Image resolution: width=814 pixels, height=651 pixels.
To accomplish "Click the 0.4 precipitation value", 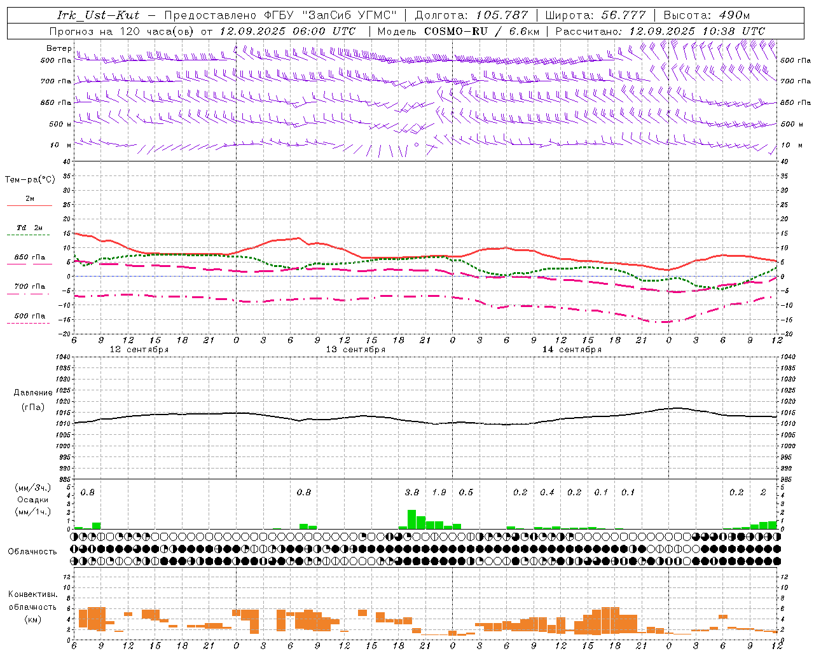I will 547,493.
